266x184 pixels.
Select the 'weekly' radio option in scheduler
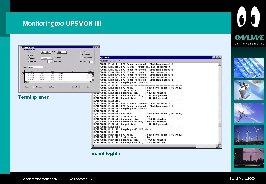[29, 58]
